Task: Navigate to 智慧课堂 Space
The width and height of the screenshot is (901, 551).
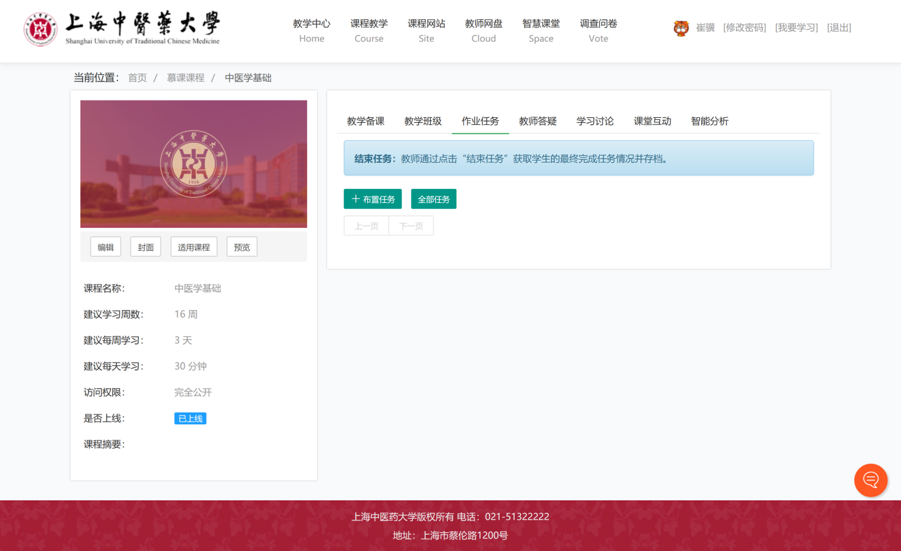Action: [x=541, y=31]
